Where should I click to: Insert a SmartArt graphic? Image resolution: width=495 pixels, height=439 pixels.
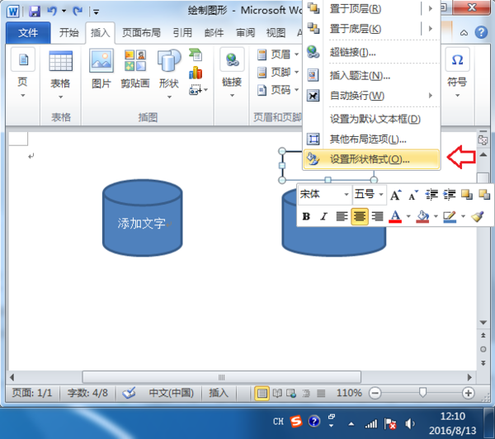[196, 54]
